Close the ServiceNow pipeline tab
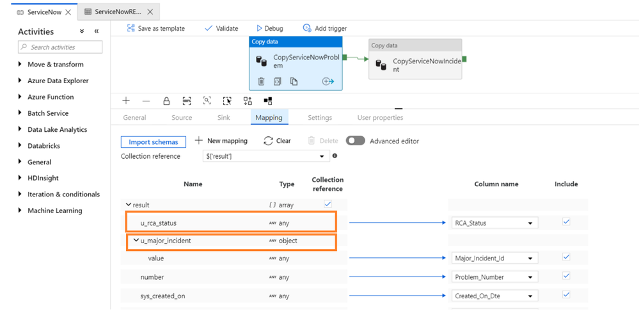This screenshot has height=311, width=639. pos(68,12)
